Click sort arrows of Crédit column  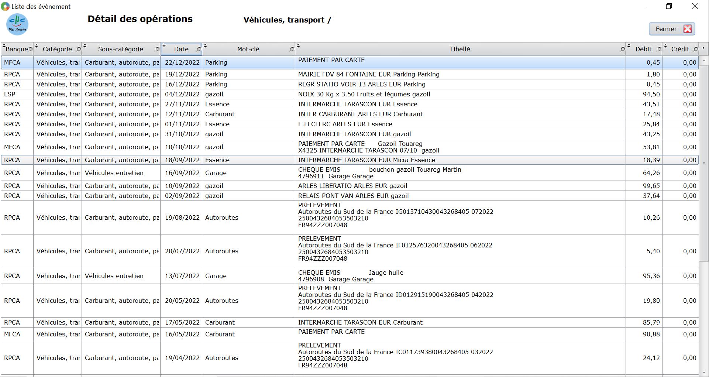coord(665,46)
